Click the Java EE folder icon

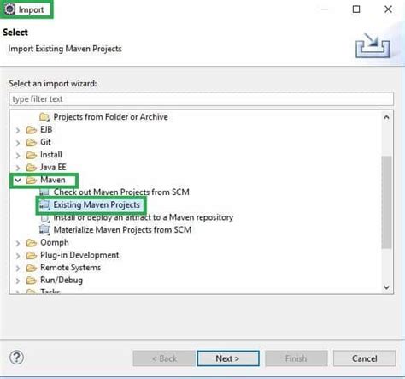pyautogui.click(x=32, y=167)
